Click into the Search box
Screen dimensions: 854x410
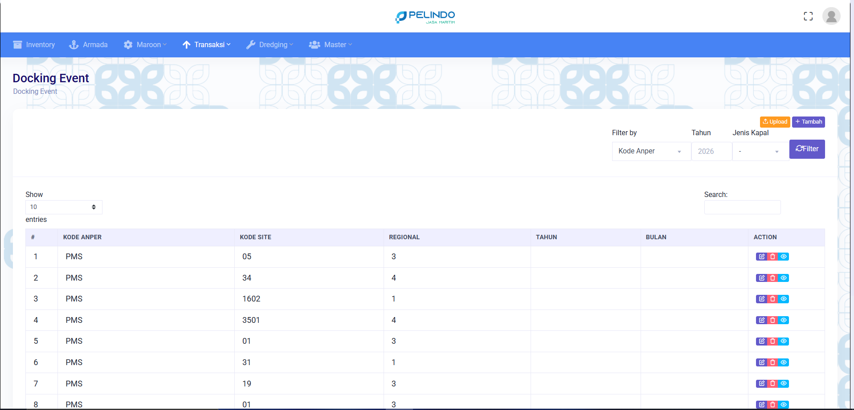(x=742, y=207)
